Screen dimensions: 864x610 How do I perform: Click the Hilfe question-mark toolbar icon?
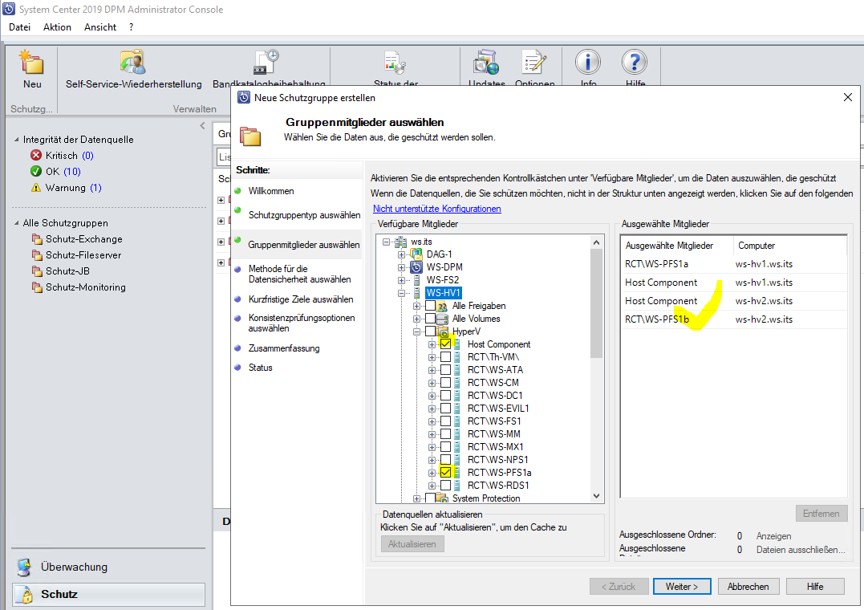click(x=635, y=62)
